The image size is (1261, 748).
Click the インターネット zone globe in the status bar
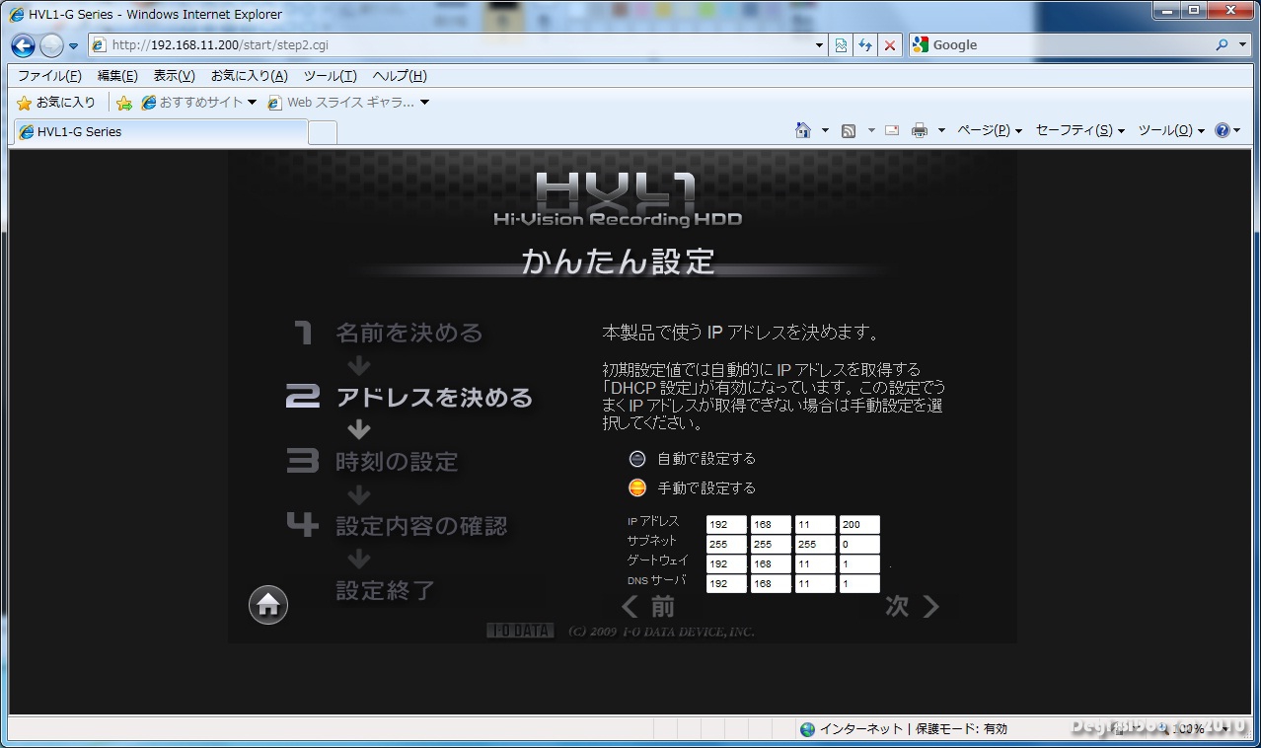pos(808,729)
